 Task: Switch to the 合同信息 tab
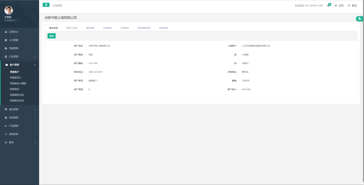[107, 28]
